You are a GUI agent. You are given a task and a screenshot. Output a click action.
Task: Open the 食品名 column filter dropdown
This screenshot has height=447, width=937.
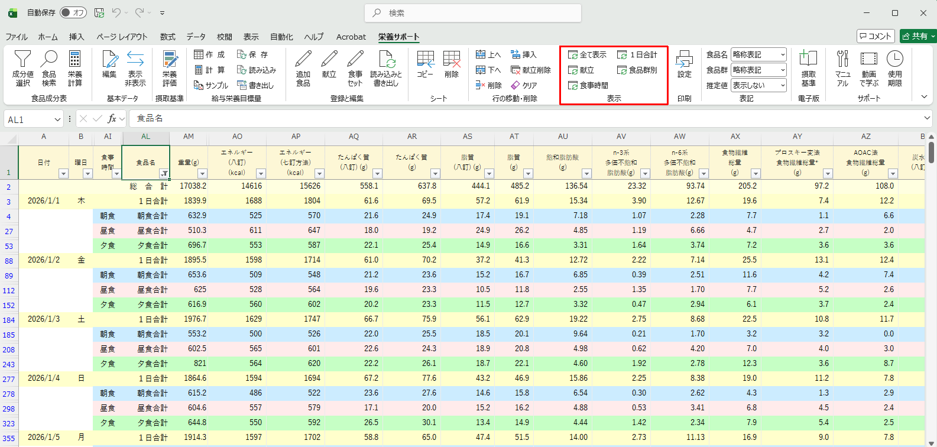pos(164,174)
